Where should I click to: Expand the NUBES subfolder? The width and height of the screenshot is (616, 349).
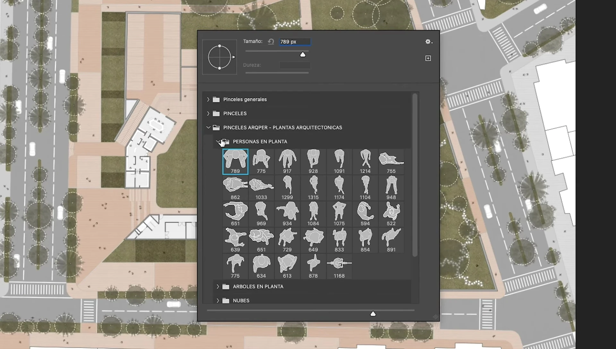click(218, 301)
